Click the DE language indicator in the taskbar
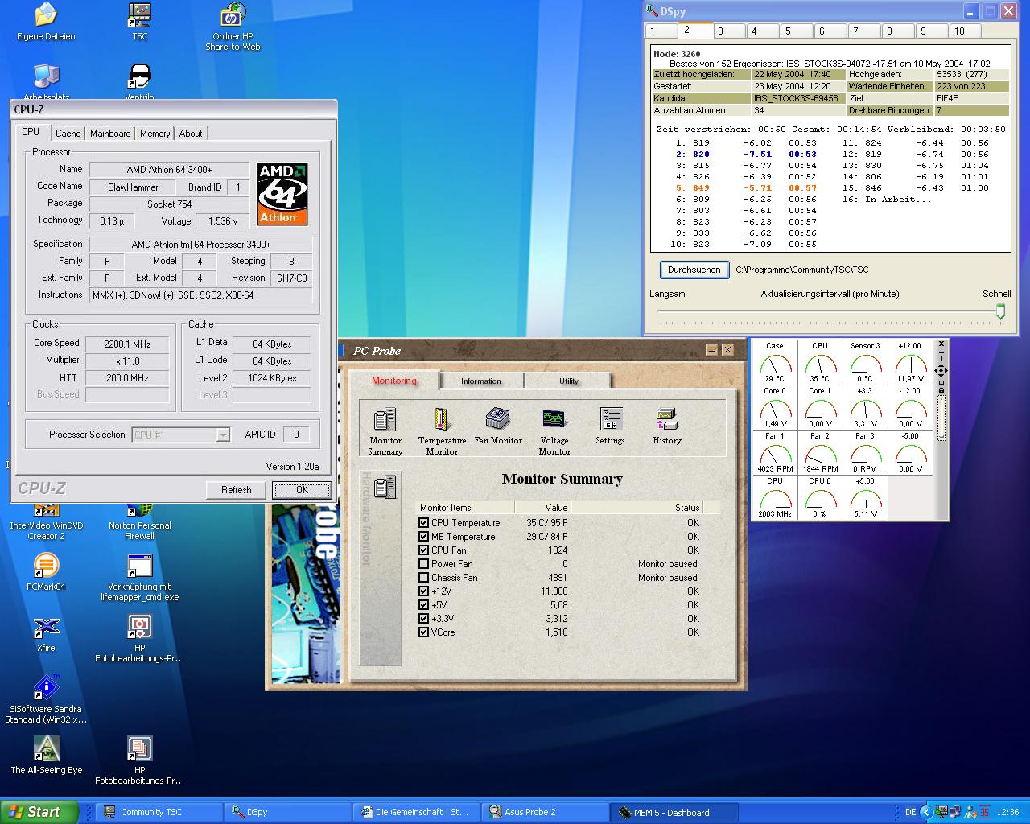This screenshot has width=1030, height=824. tap(910, 812)
